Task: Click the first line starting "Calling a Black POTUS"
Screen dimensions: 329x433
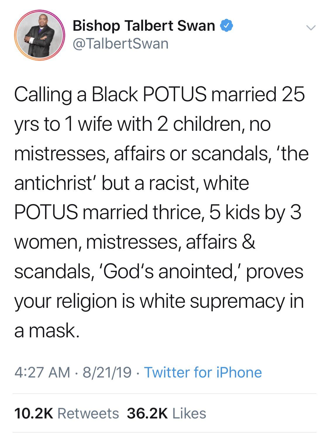Action: pyautogui.click(x=159, y=94)
